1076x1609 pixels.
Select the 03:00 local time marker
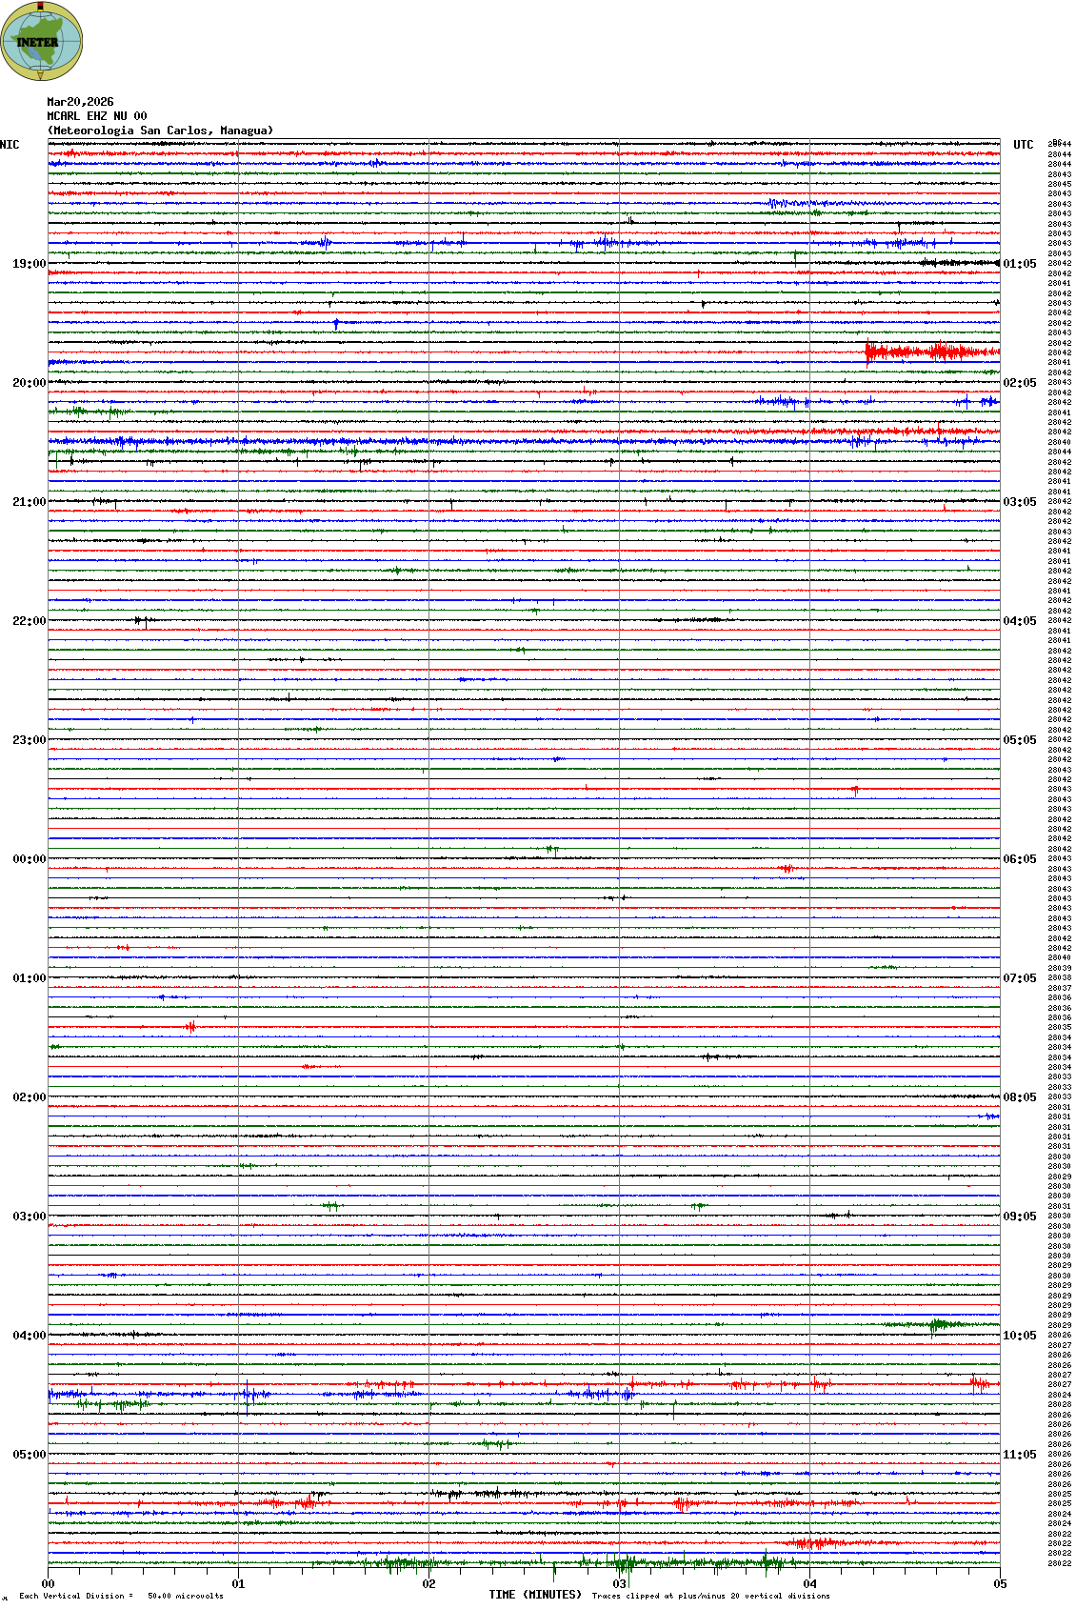tap(29, 1217)
